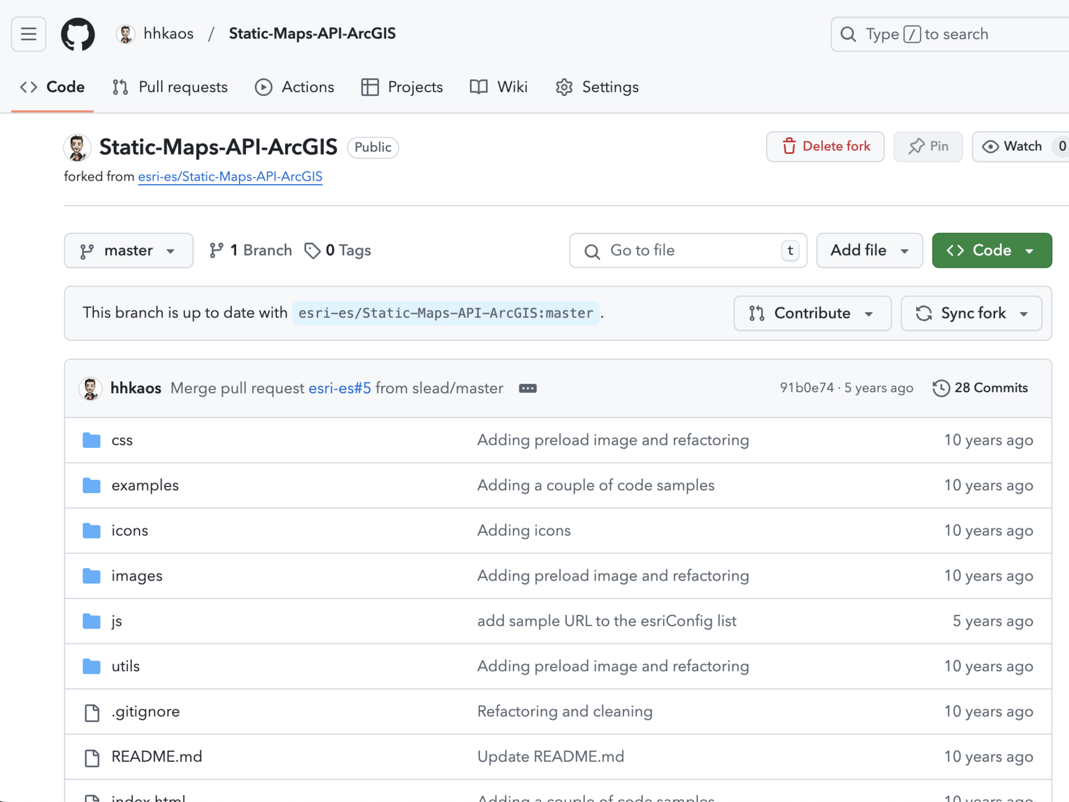Viewport: 1069px width, 802px height.
Task: Open the hamburger navigation menu
Action: 29,34
